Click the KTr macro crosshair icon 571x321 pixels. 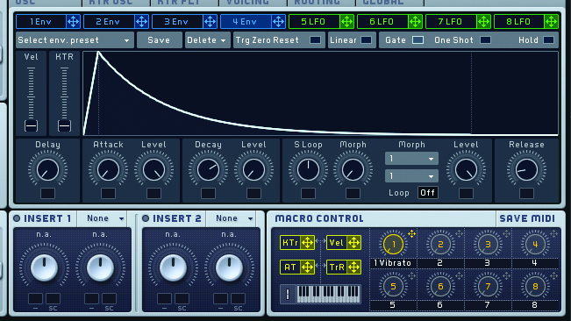[x=308, y=243]
